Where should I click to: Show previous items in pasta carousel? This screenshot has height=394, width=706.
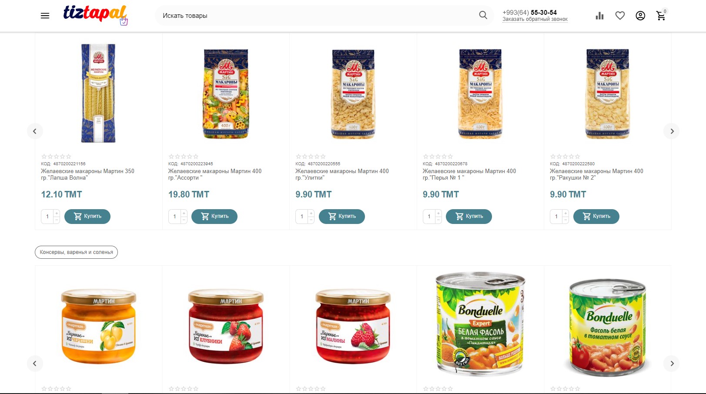[35, 131]
